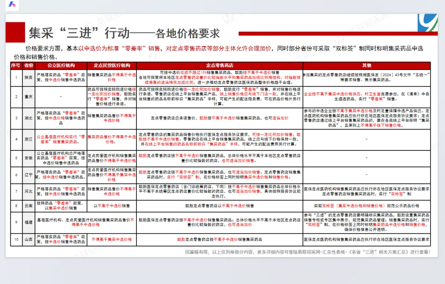Screen dimensions: 445x284
Task: Click the intro paragraph beginning 价格要求方面
Action: tap(218, 52)
